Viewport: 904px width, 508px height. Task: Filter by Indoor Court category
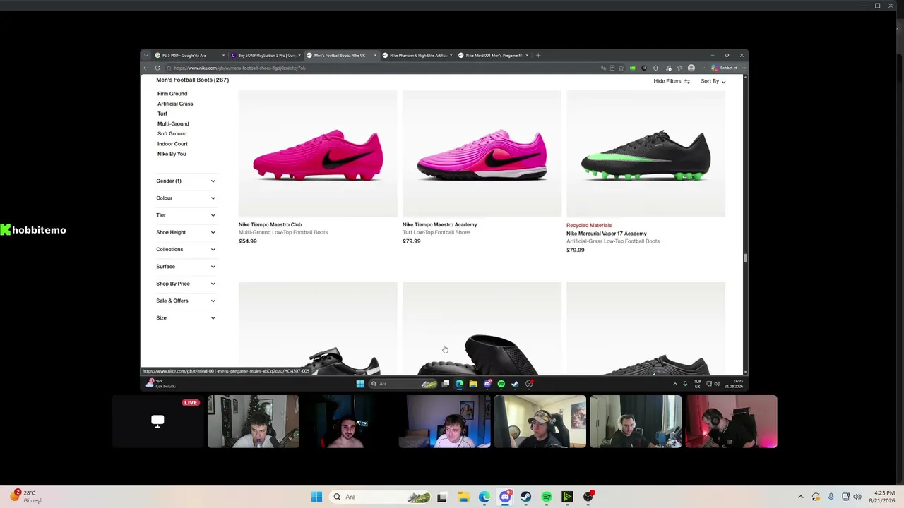[x=172, y=144]
